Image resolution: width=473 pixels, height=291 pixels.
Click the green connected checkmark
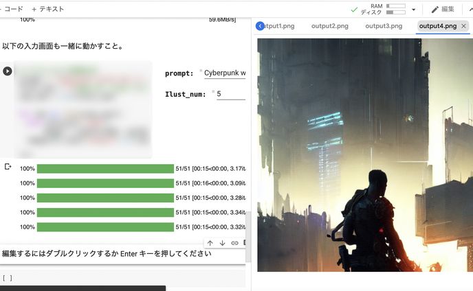(x=354, y=10)
